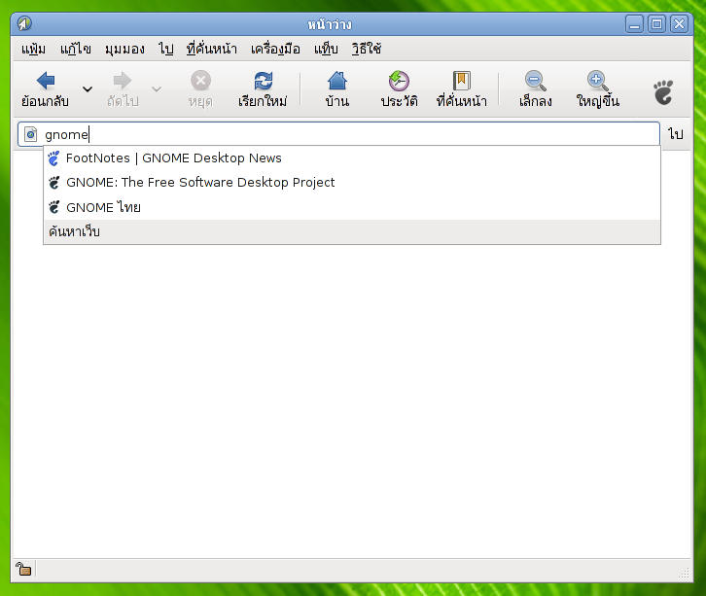Image resolution: width=706 pixels, height=596 pixels.
Task: Click the security lock icon in status bar
Action: tap(23, 569)
